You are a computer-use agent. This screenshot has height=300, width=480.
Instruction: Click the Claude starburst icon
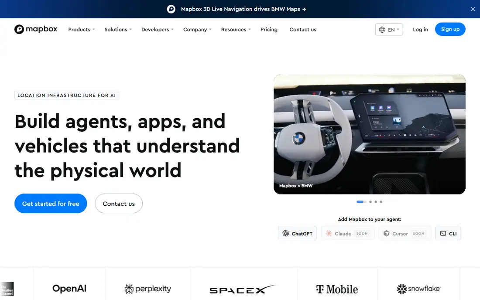[x=329, y=233]
